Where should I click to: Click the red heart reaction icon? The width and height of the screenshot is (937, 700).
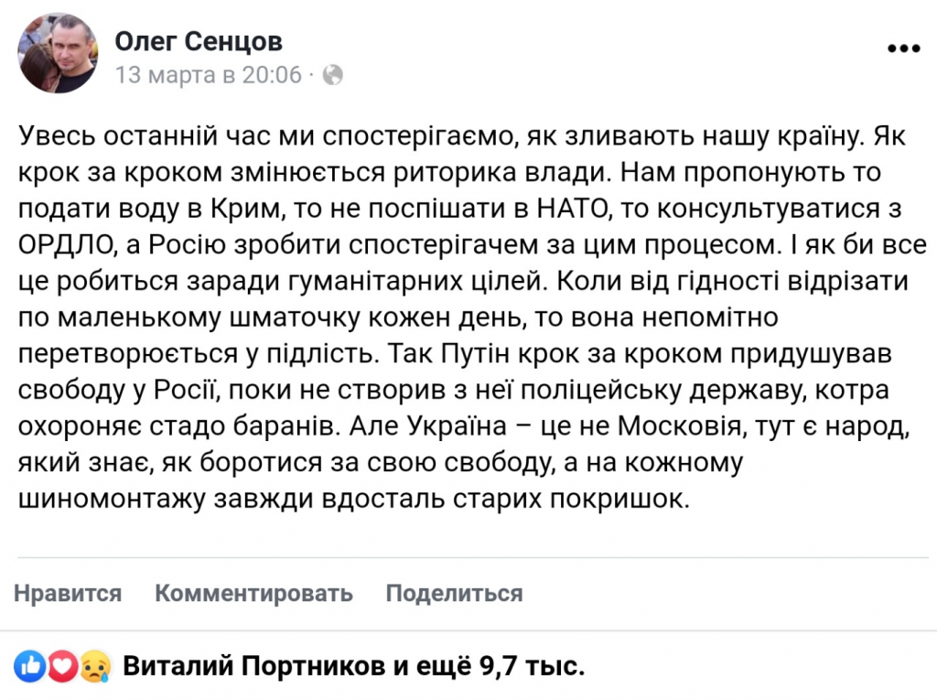(61, 666)
